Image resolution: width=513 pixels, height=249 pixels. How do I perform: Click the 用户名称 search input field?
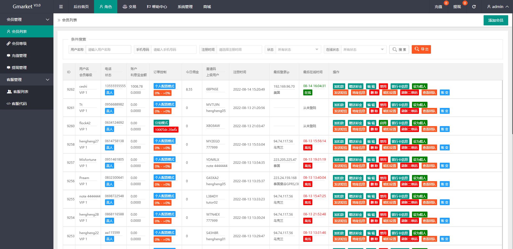(108, 49)
